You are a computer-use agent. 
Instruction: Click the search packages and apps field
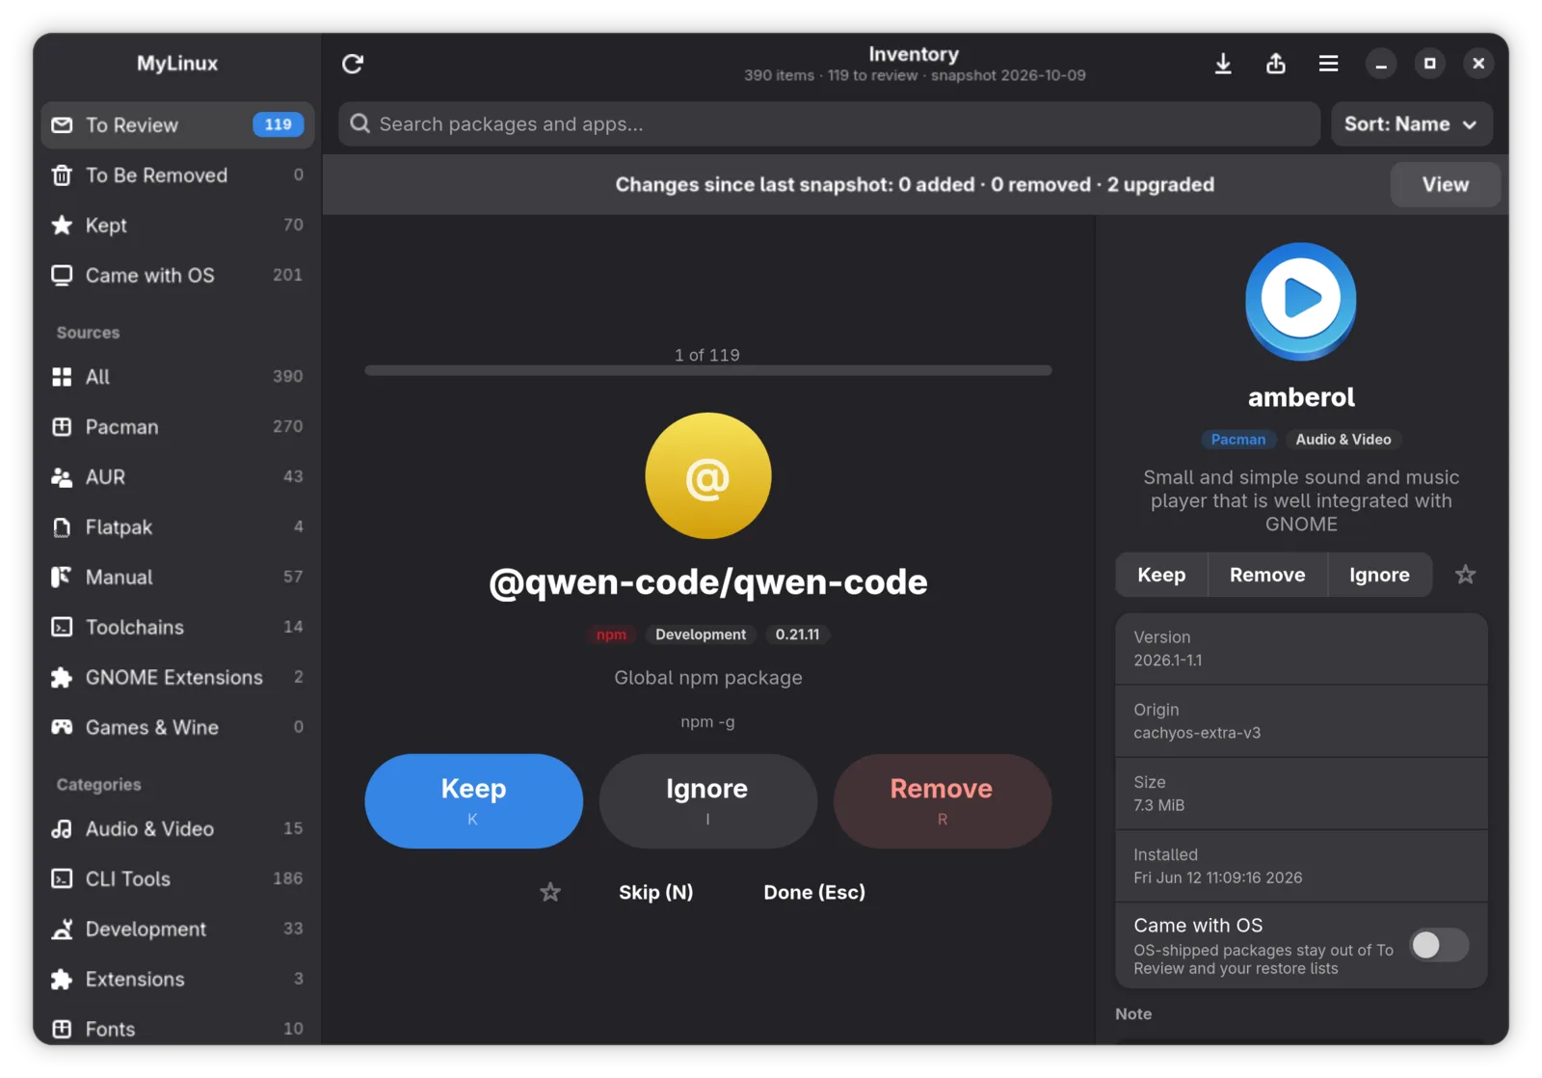pyautogui.click(x=829, y=124)
